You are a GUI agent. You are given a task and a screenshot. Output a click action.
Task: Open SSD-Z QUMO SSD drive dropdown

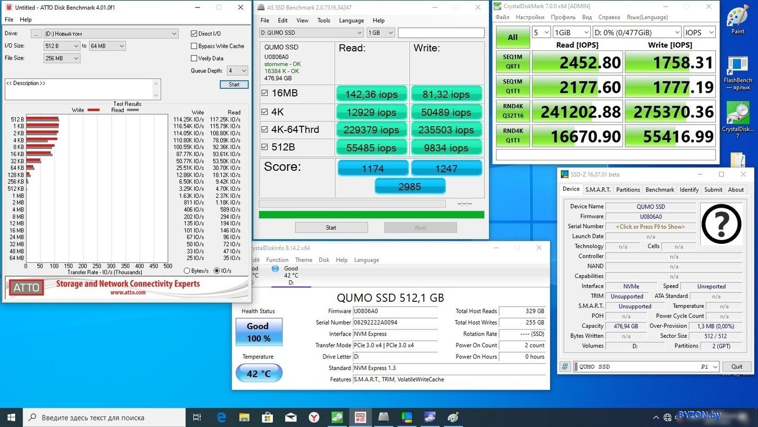[646, 367]
